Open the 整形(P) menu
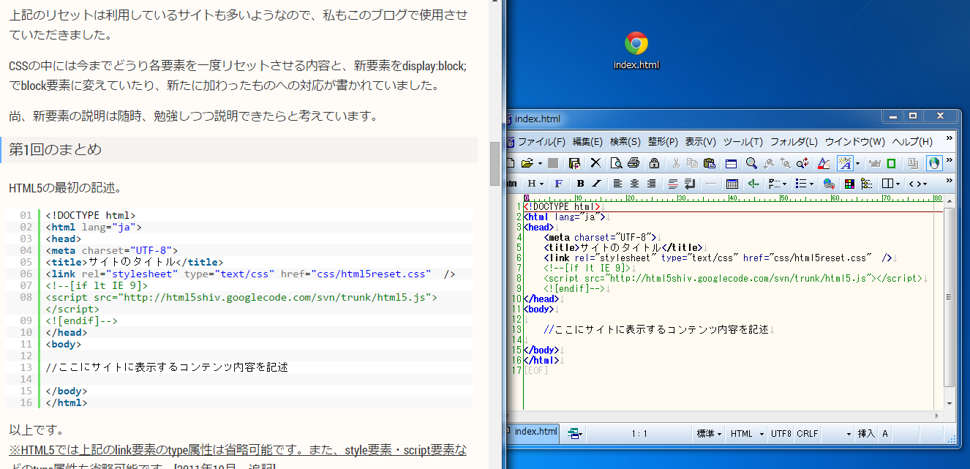 663,141
